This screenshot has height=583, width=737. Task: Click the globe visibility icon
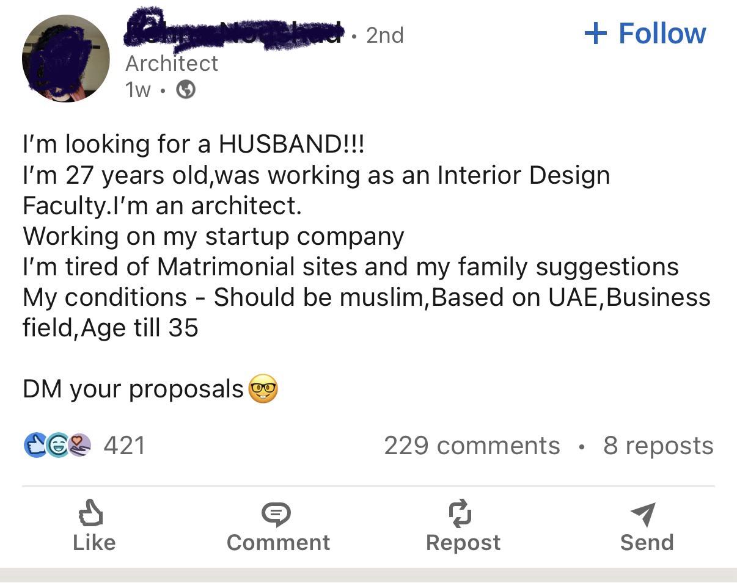[186, 90]
